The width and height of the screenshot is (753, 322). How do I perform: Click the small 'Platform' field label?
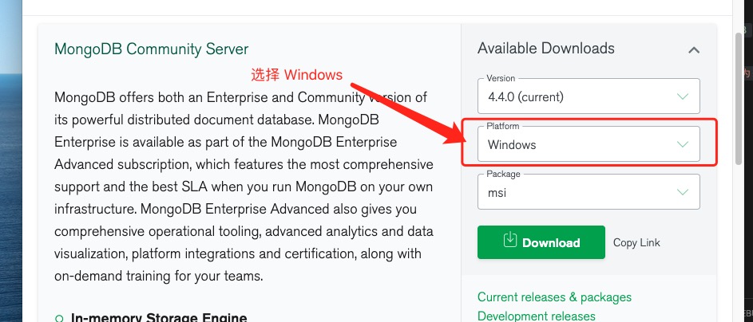[x=503, y=127]
